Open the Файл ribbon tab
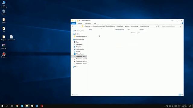This screenshot has width=193, height=108. [x=74, y=23]
